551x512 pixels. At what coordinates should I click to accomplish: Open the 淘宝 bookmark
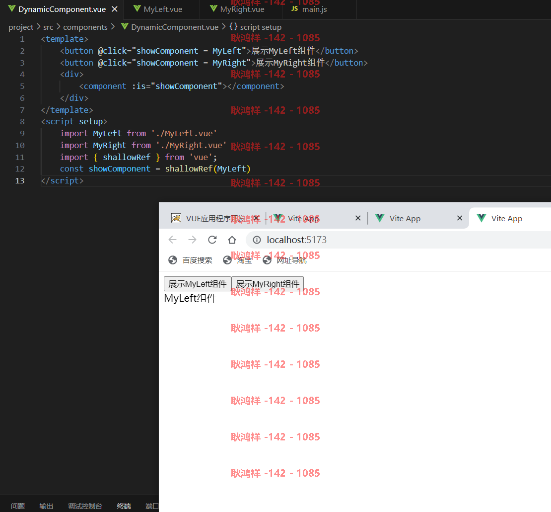click(x=238, y=260)
